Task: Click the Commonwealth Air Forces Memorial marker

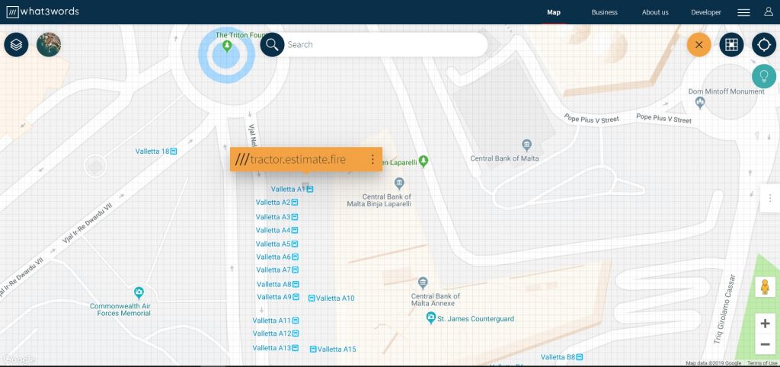Action: tap(139, 292)
